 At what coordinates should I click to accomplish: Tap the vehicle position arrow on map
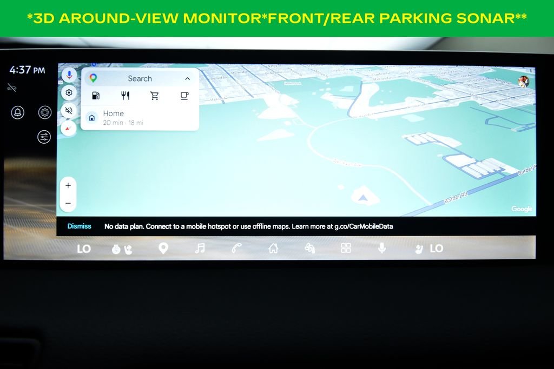(x=363, y=197)
